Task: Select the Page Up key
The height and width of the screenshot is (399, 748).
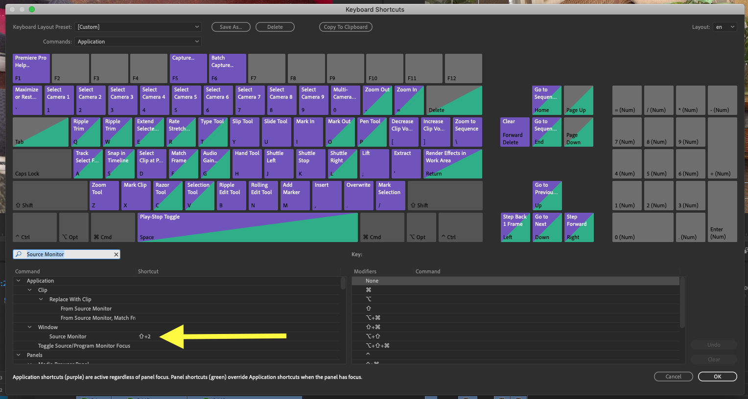Action: (x=579, y=100)
